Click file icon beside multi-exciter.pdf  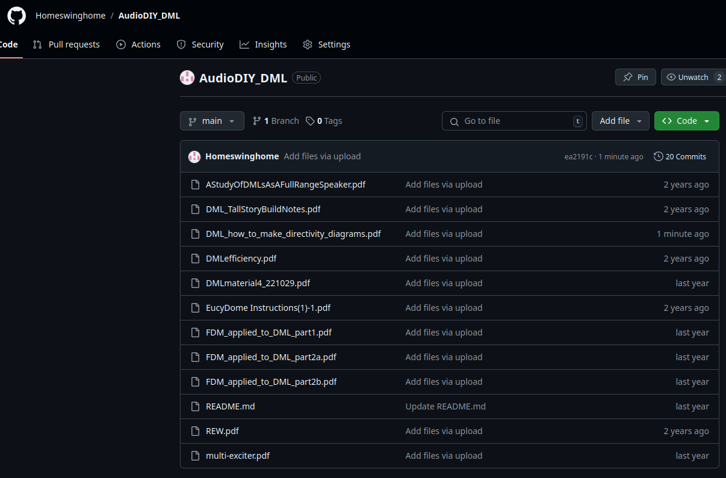pos(195,456)
